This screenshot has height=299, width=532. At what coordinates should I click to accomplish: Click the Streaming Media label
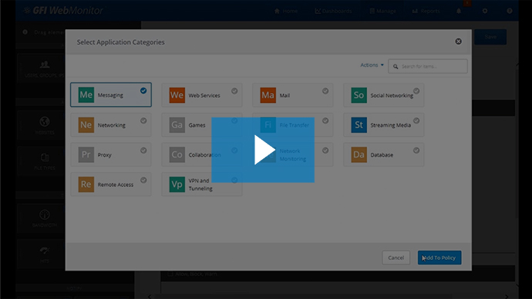pyautogui.click(x=390, y=125)
